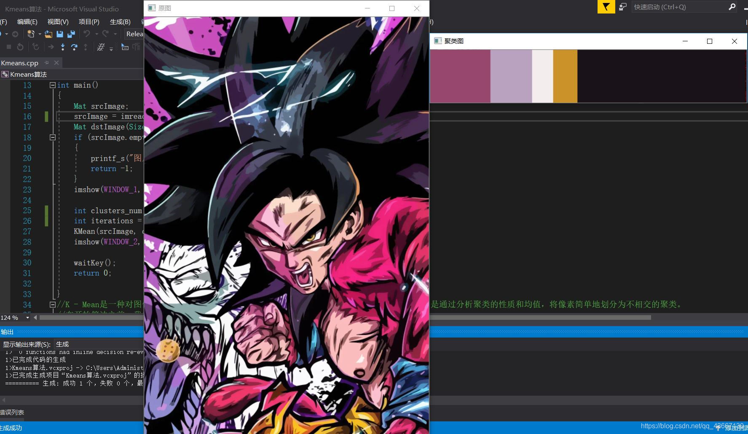
Task: Open the 显示输出来源 source dropdown showing 生成
Action: click(99, 344)
